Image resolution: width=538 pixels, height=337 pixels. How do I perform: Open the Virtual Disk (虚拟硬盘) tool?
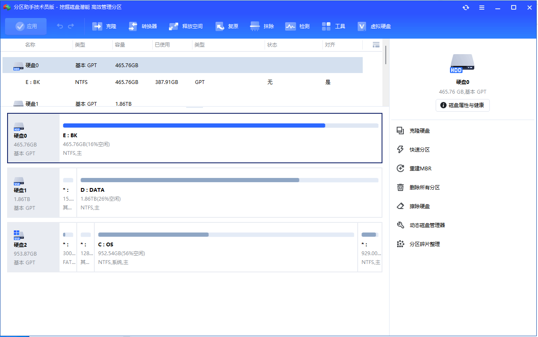(x=362, y=26)
